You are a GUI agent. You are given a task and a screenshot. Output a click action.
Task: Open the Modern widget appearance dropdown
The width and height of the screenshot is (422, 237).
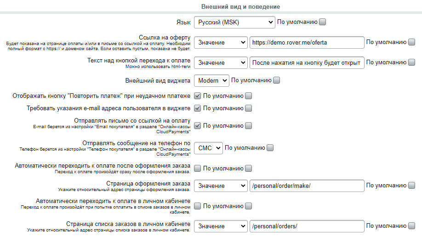[211, 81]
